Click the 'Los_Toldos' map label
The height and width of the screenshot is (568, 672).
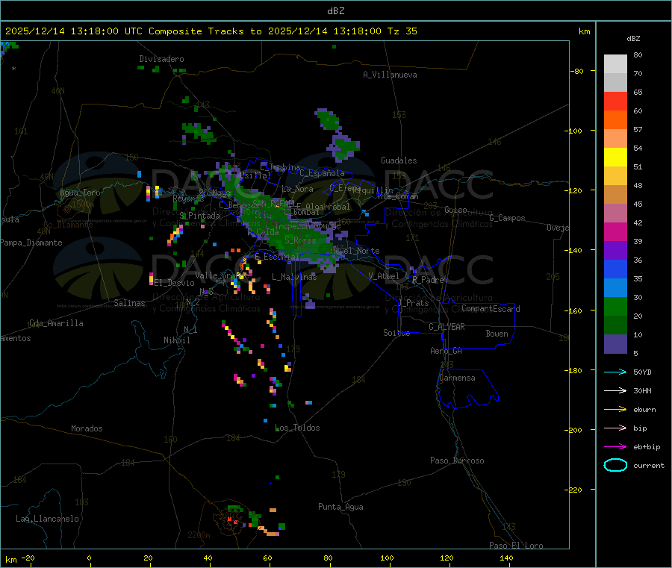(297, 428)
